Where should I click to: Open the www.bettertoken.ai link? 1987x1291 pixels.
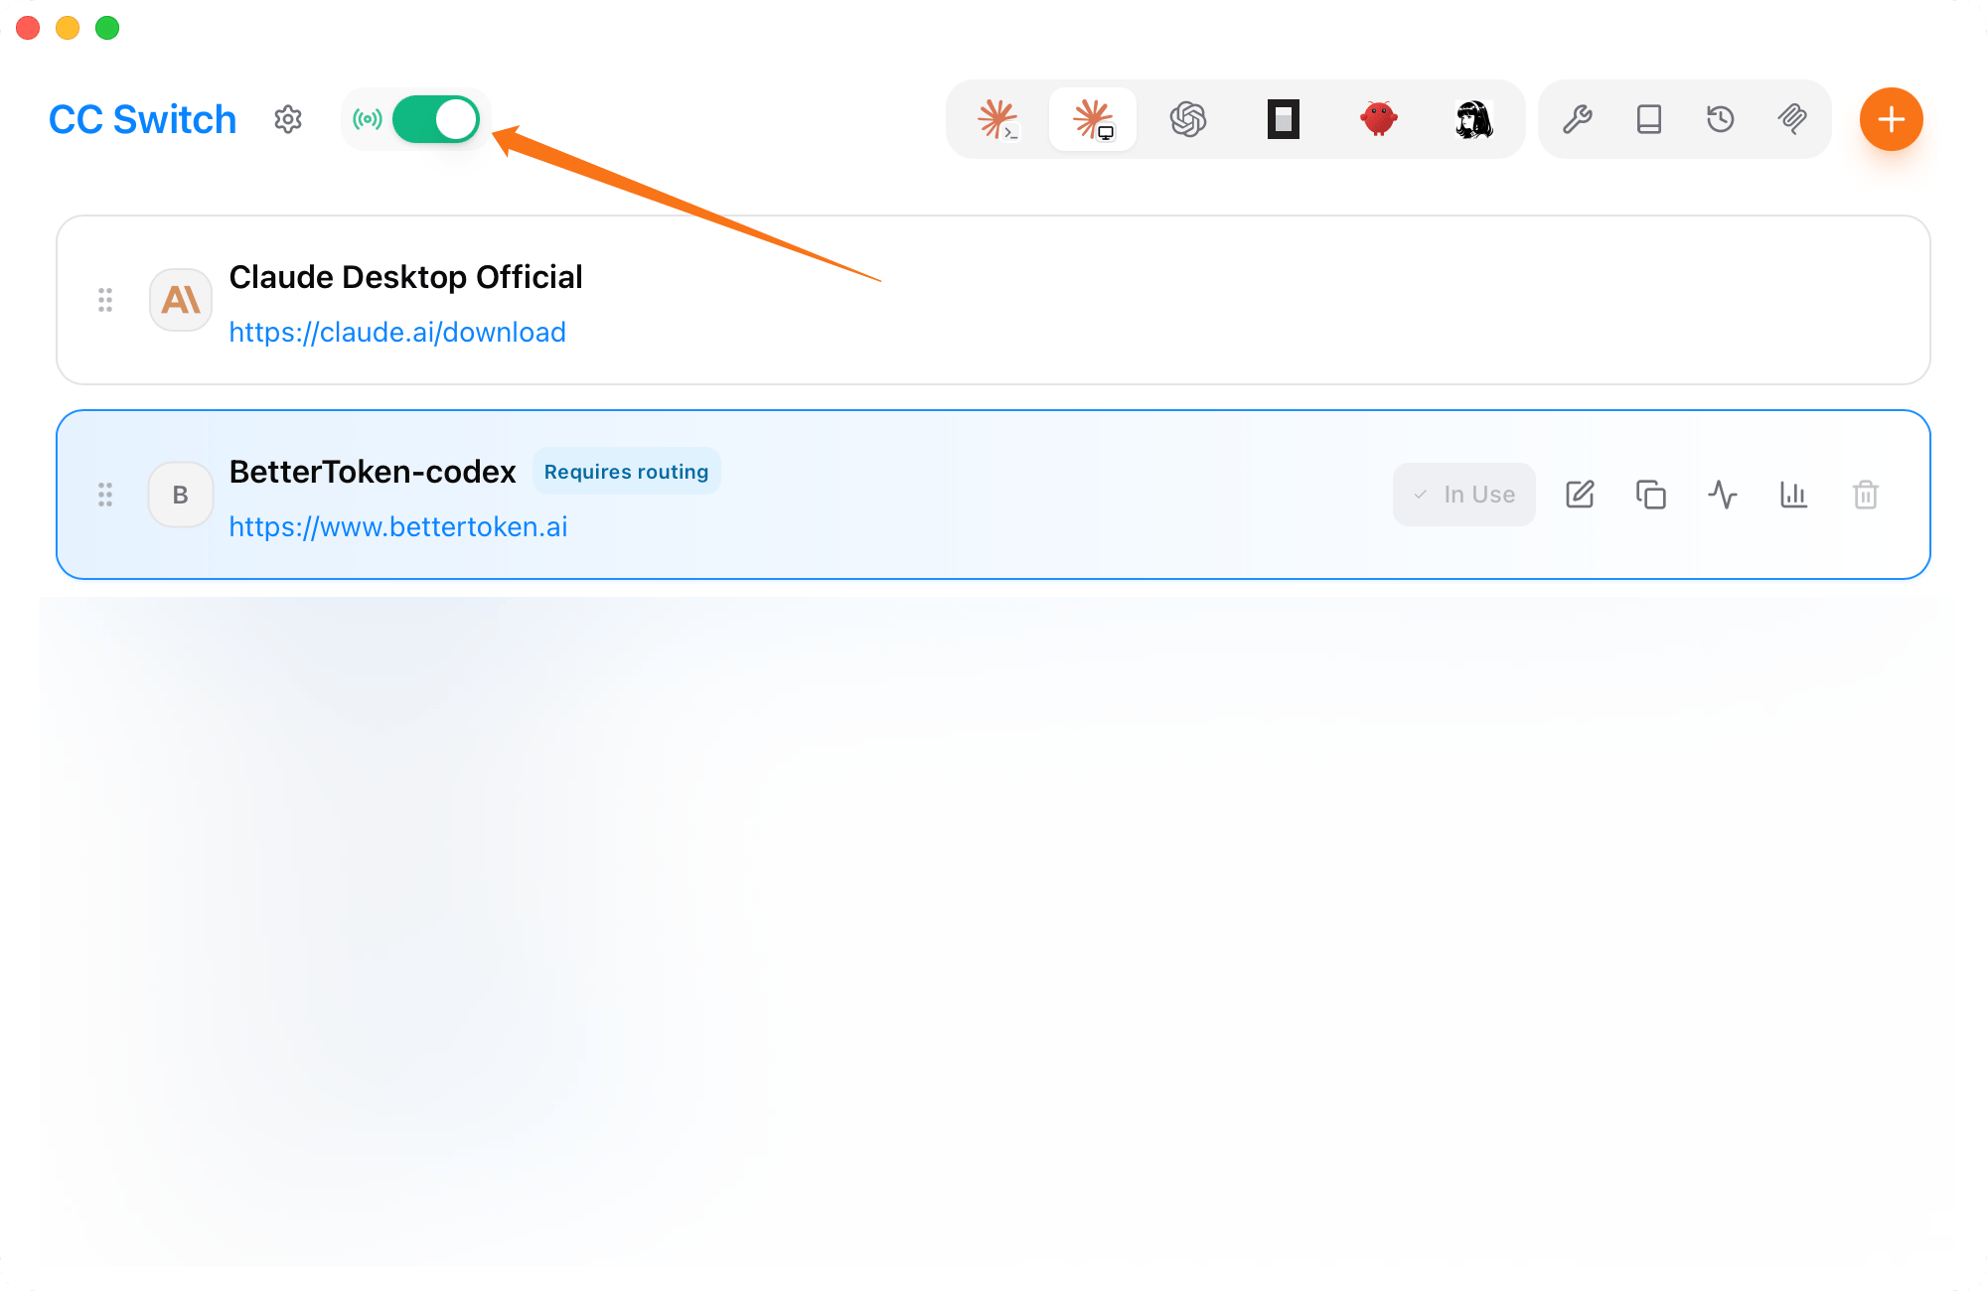point(398,526)
